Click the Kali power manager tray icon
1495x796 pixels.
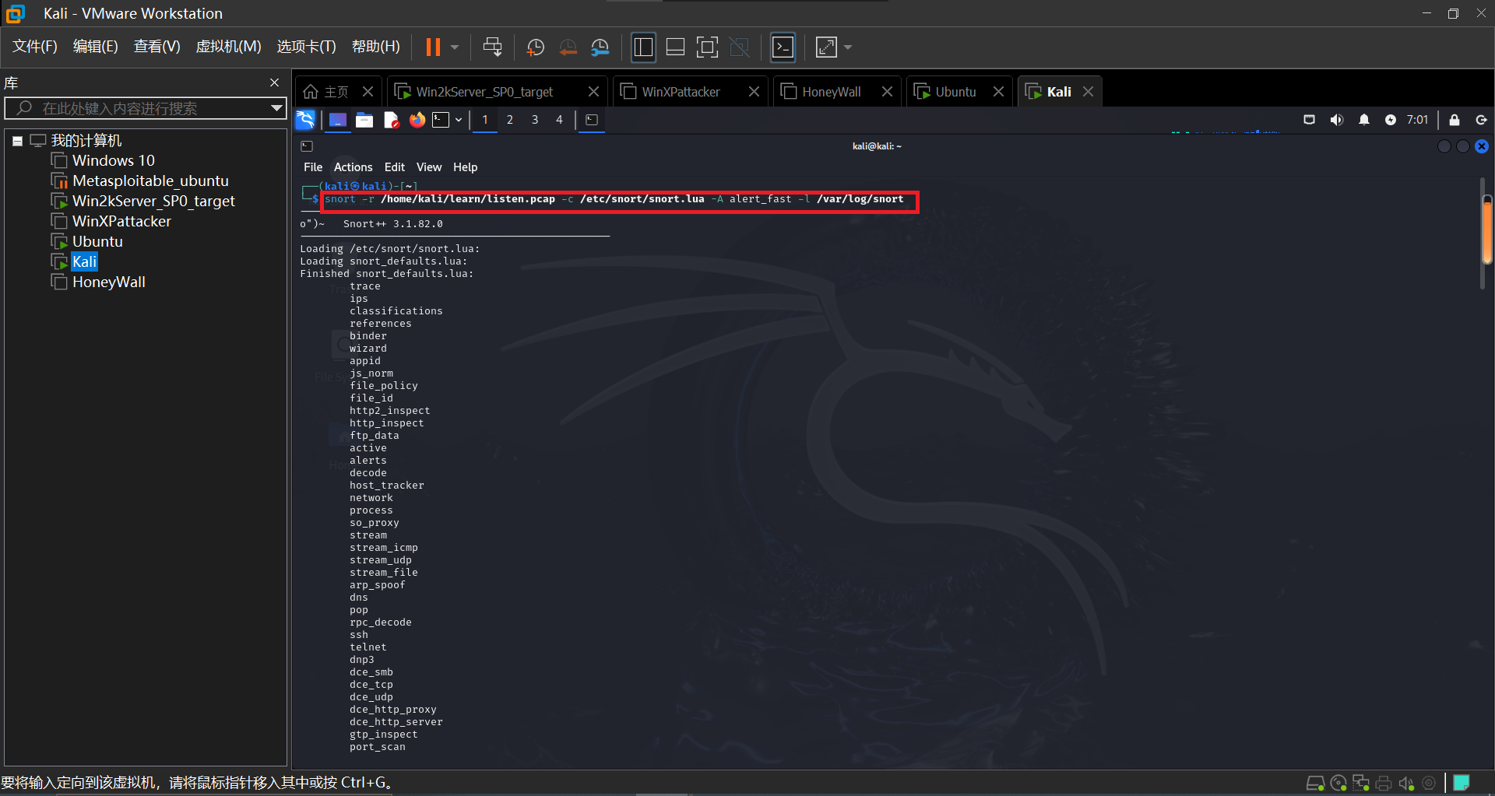1391,120
